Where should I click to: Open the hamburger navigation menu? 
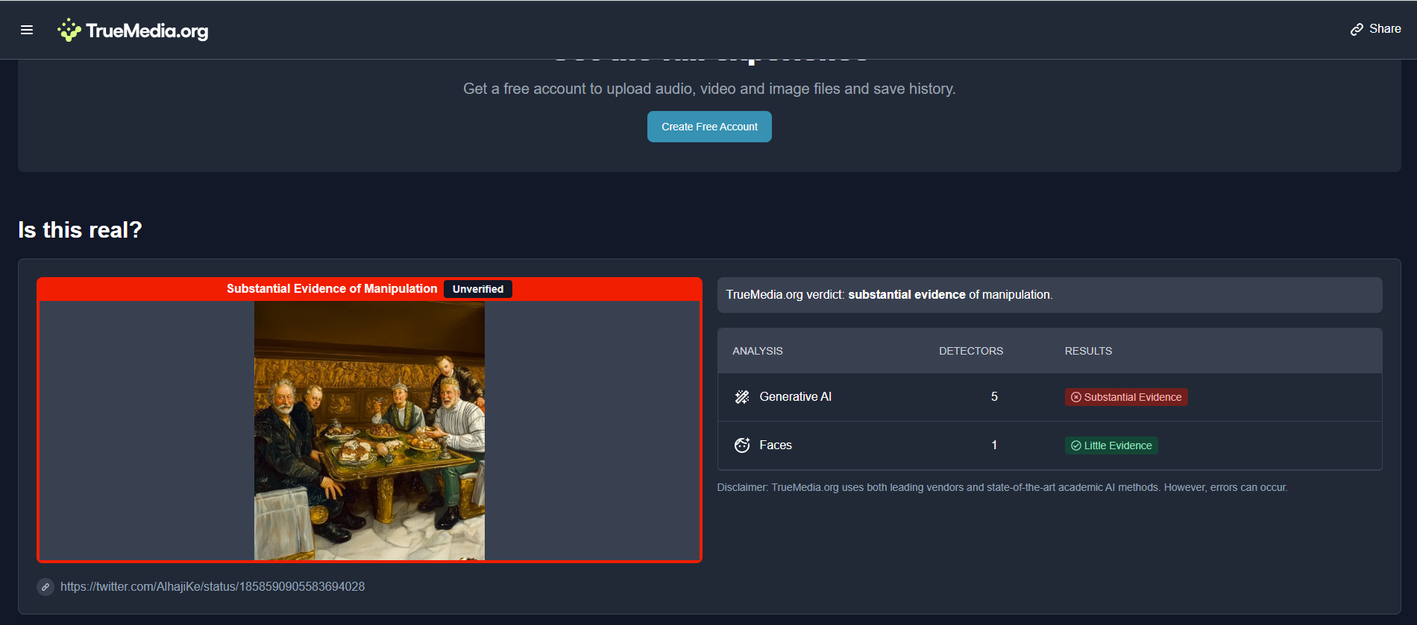[x=27, y=30]
